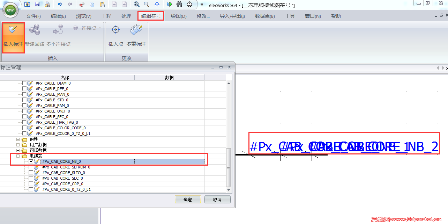Screen dimensions: 448x224
Task: Click the 新建回路 new circuit icon
Action: [x=34, y=30]
